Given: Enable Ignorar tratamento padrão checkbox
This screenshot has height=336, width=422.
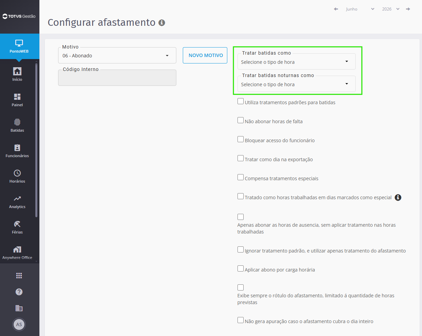Looking at the screenshot, I should point(241,250).
